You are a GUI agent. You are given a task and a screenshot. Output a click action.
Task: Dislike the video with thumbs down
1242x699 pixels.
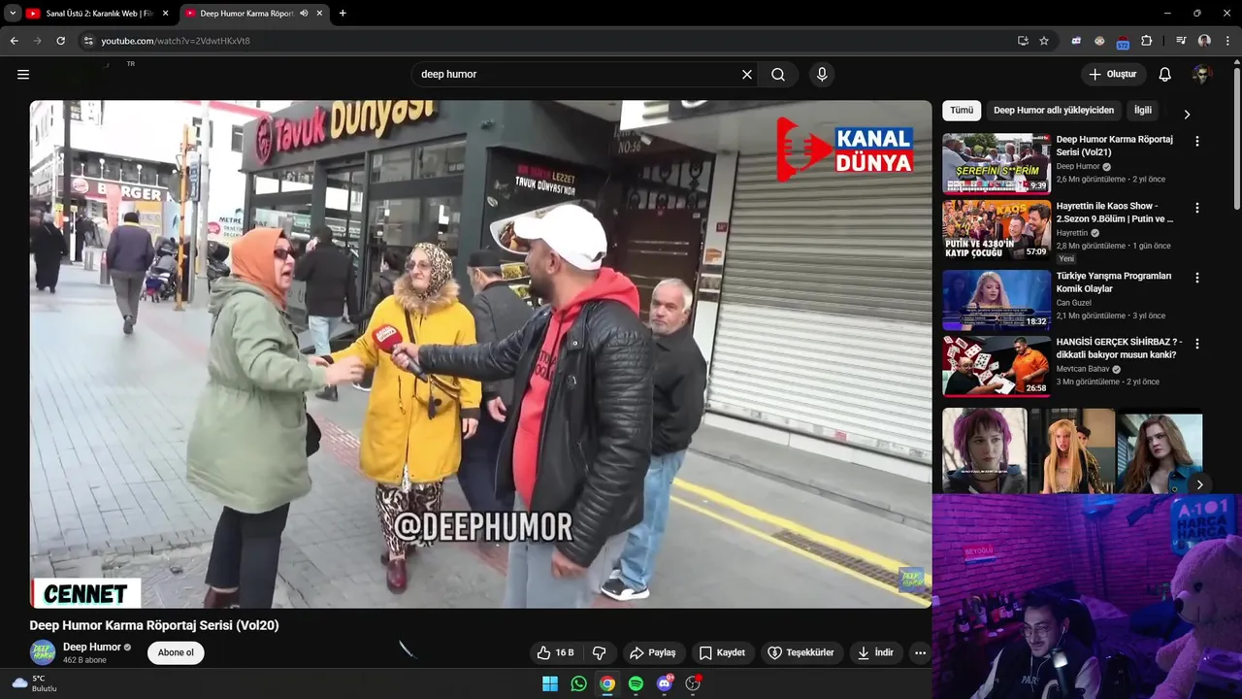click(x=599, y=652)
